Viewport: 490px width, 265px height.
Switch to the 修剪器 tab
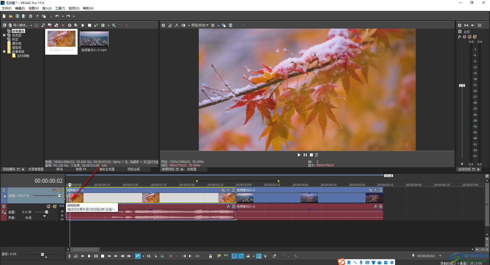[192, 169]
